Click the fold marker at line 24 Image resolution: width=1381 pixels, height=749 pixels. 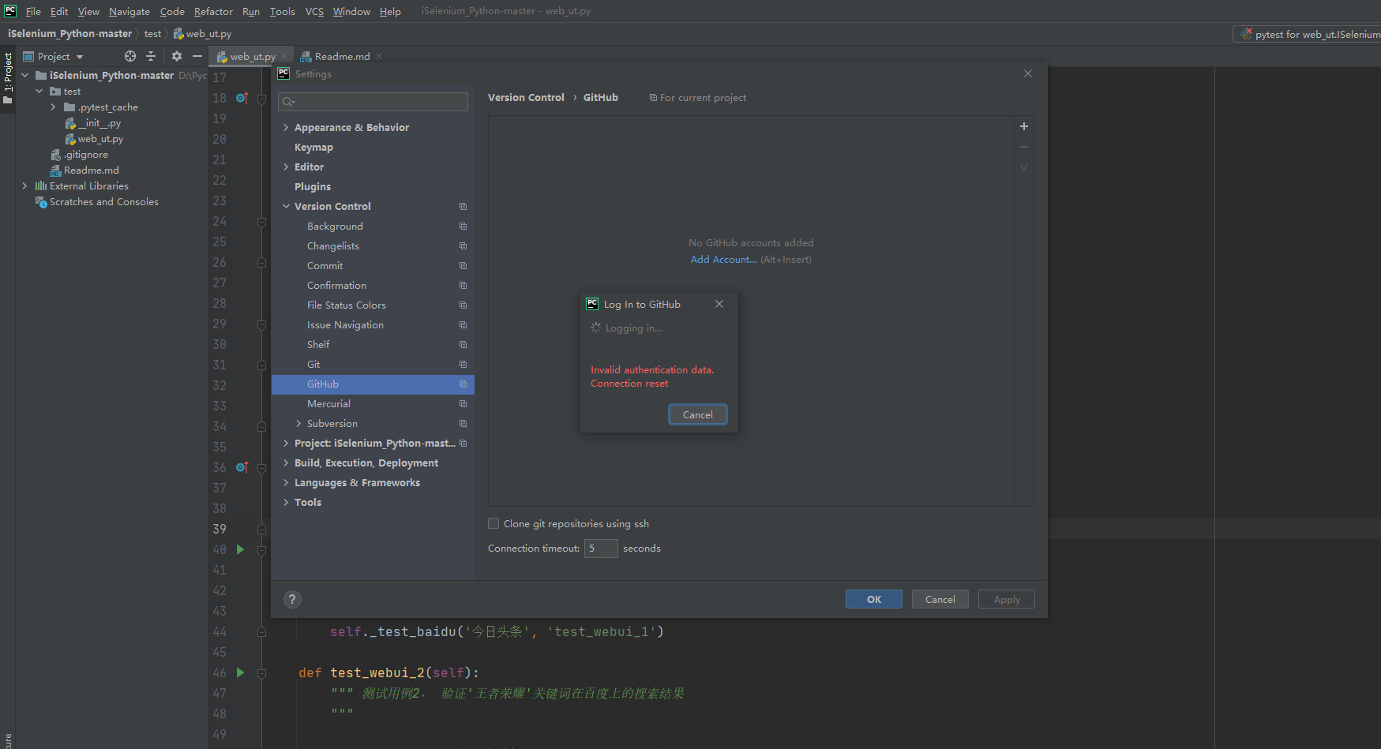[x=261, y=223]
